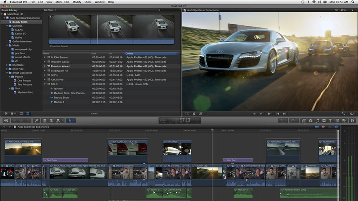Open the Themes browser icon
The width and height of the screenshot is (358, 201).
tap(344, 121)
